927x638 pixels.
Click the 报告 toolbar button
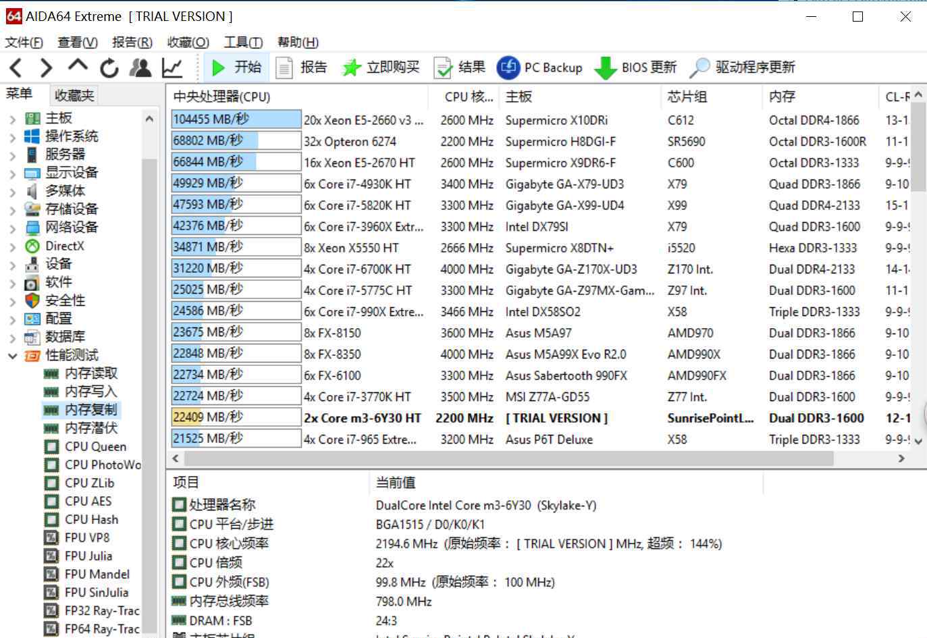pyautogui.click(x=301, y=68)
